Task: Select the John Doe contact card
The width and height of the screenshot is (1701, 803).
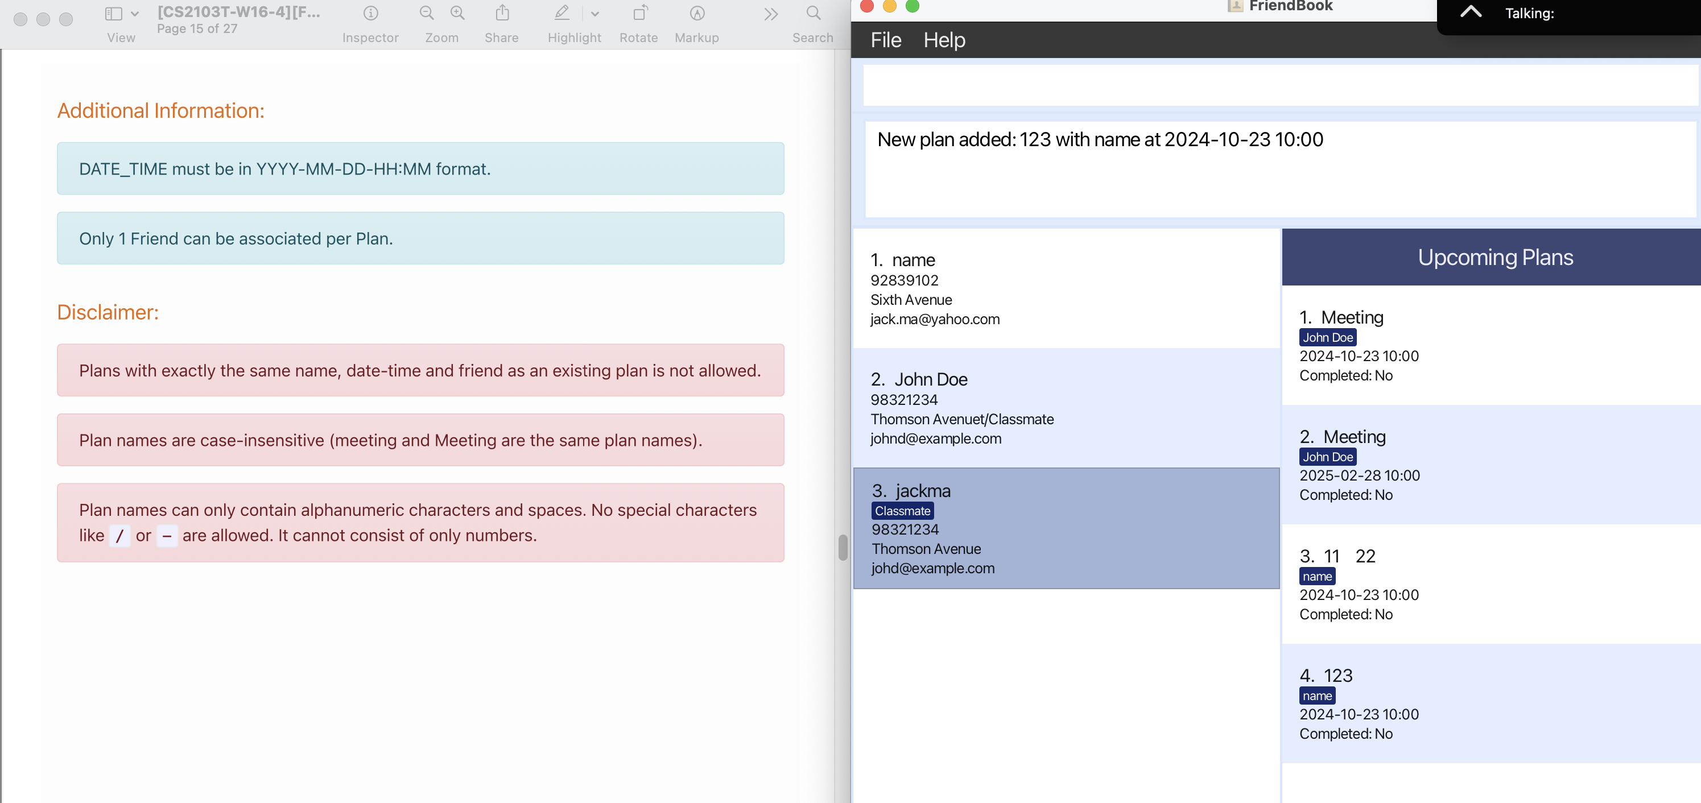Action: click(x=1066, y=407)
